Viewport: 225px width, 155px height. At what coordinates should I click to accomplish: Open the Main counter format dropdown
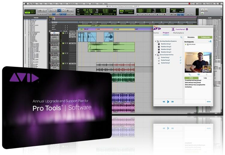[x=93, y=10]
